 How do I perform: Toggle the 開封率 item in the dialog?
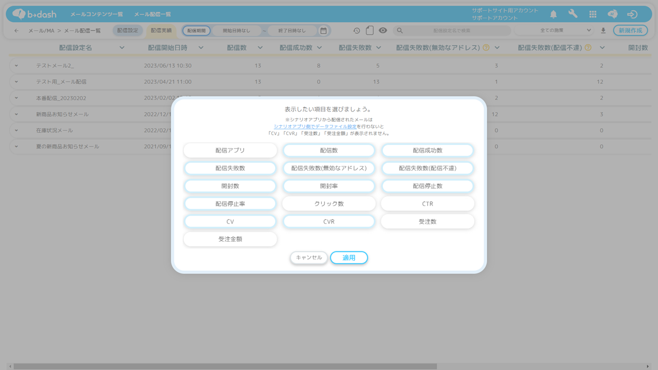pyautogui.click(x=329, y=186)
